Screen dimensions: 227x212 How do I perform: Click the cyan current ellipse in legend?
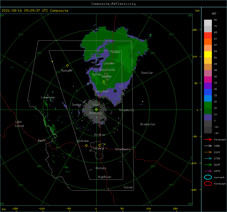coord(208,177)
